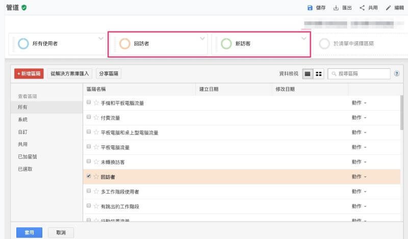Click the search magnifier icon

(x=334, y=74)
